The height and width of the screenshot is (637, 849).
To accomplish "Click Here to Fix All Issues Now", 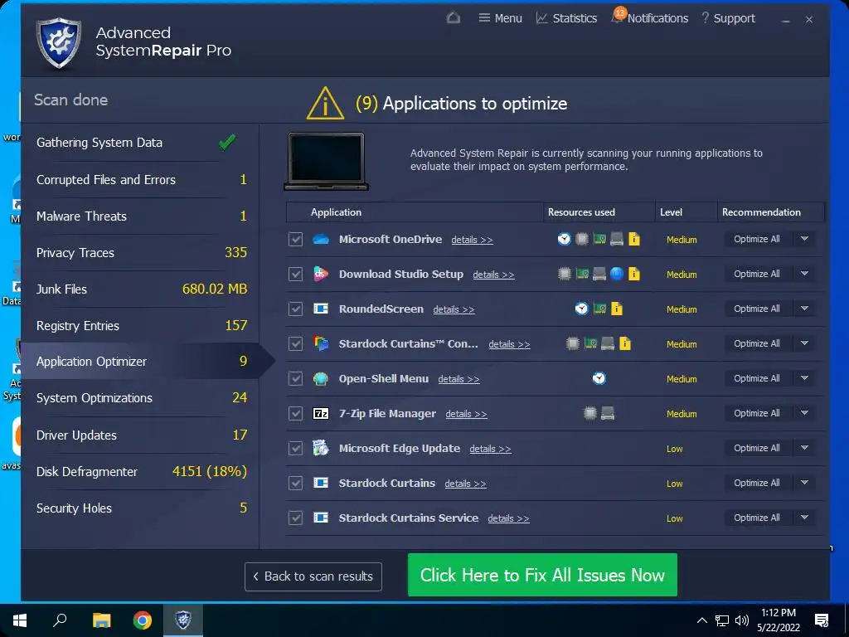I will tap(542, 575).
